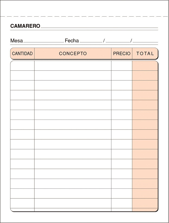The width and height of the screenshot is (169, 223).
Task: Click the Mesa number blank
Action: pyautogui.click(x=43, y=41)
